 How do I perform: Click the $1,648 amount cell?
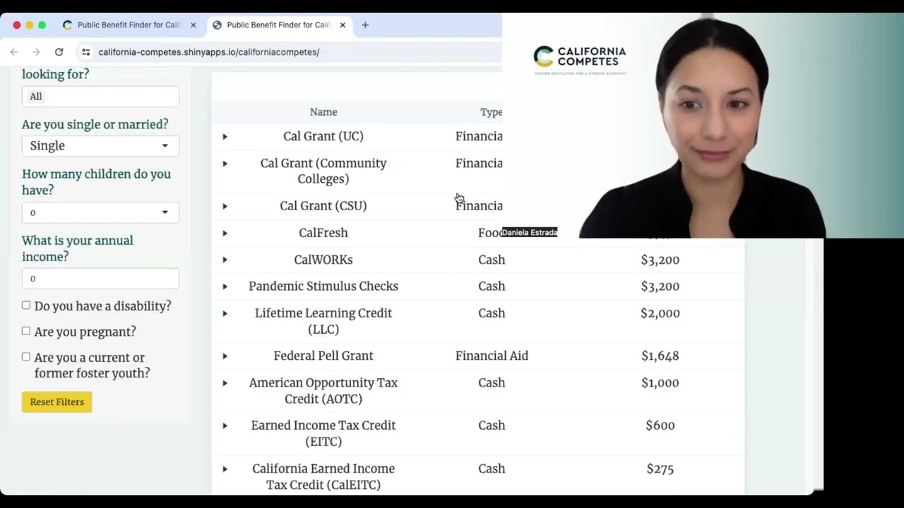tap(660, 356)
